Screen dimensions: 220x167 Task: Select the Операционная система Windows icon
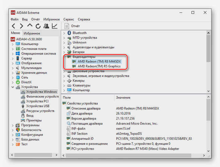tap(18, 54)
